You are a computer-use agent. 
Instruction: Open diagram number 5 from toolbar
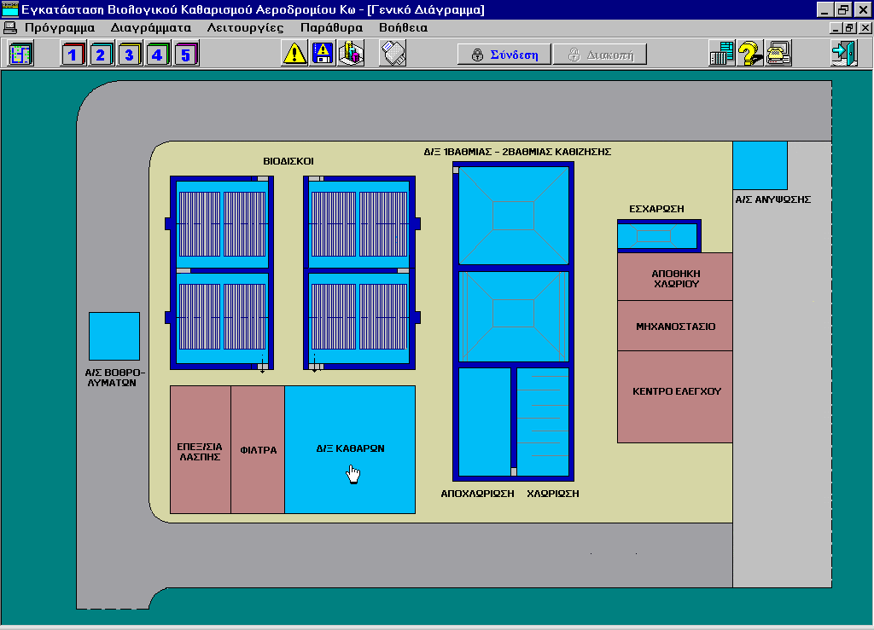click(185, 55)
